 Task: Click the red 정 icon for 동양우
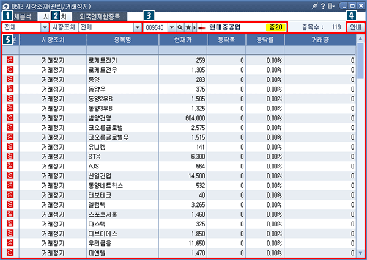coord(10,88)
